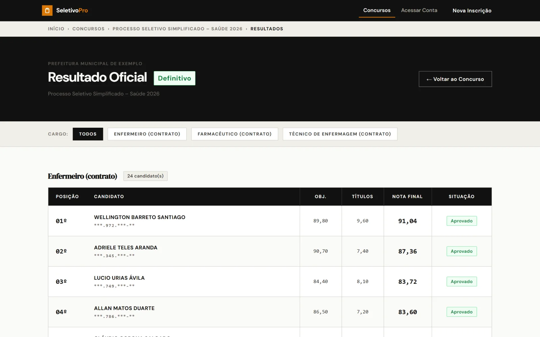Click Aprovado badge for Adriele Teles Aranda
This screenshot has width=540, height=337.
click(461, 251)
